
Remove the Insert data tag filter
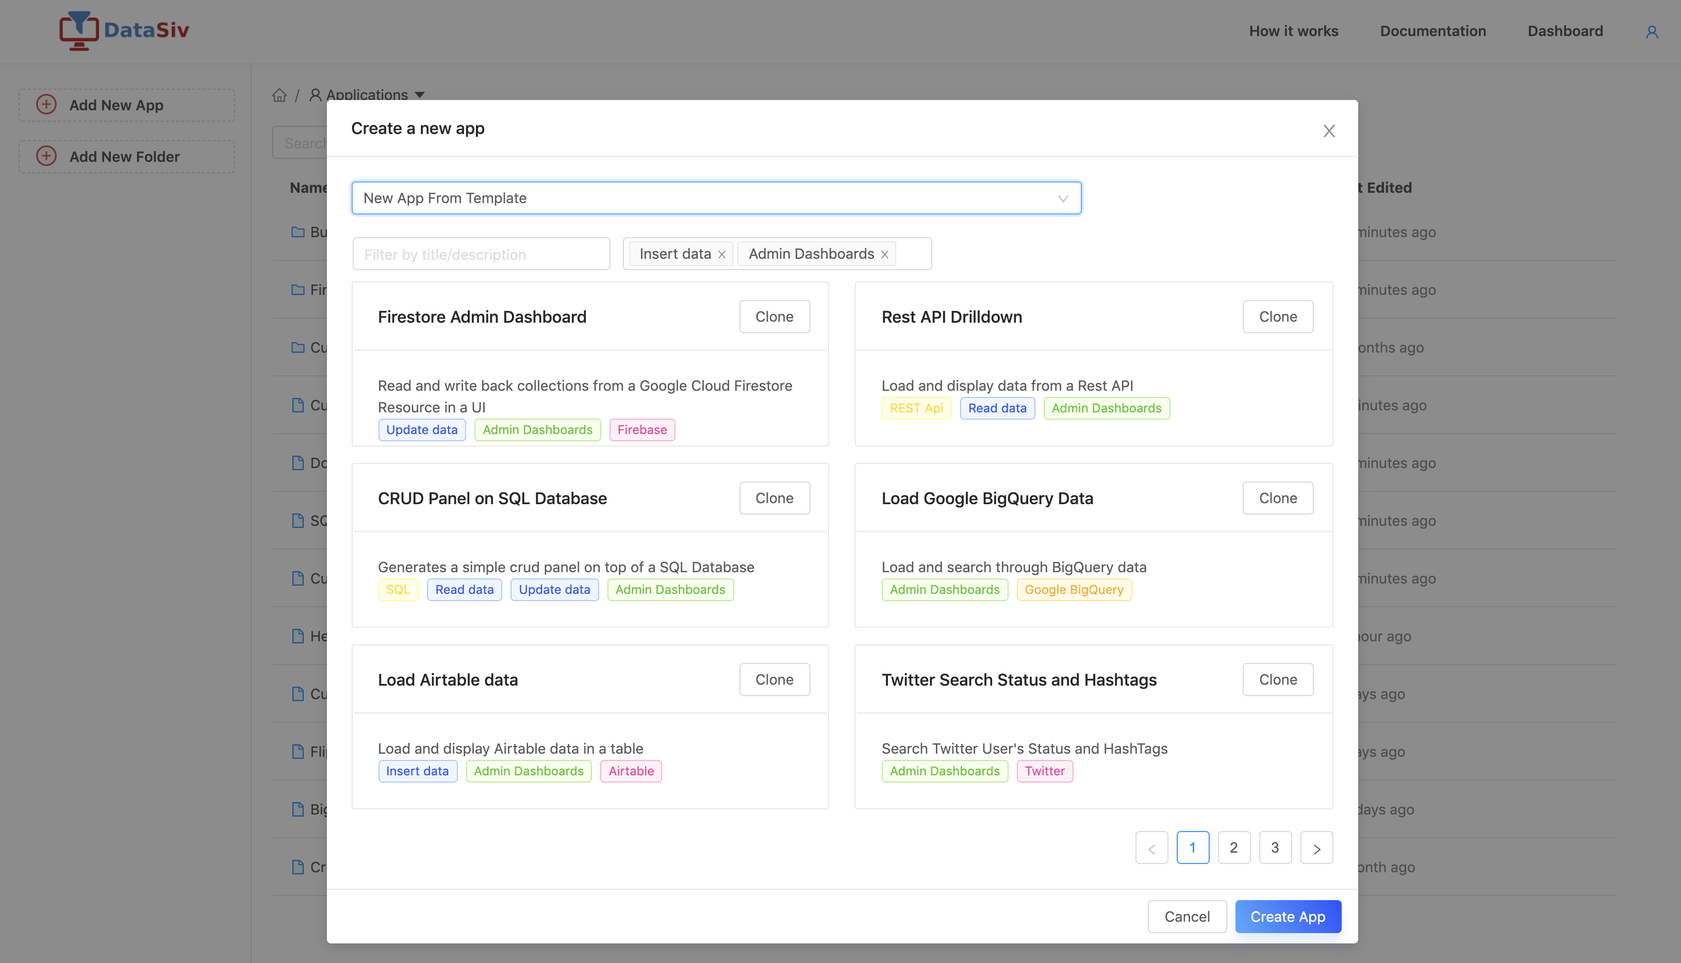(722, 255)
